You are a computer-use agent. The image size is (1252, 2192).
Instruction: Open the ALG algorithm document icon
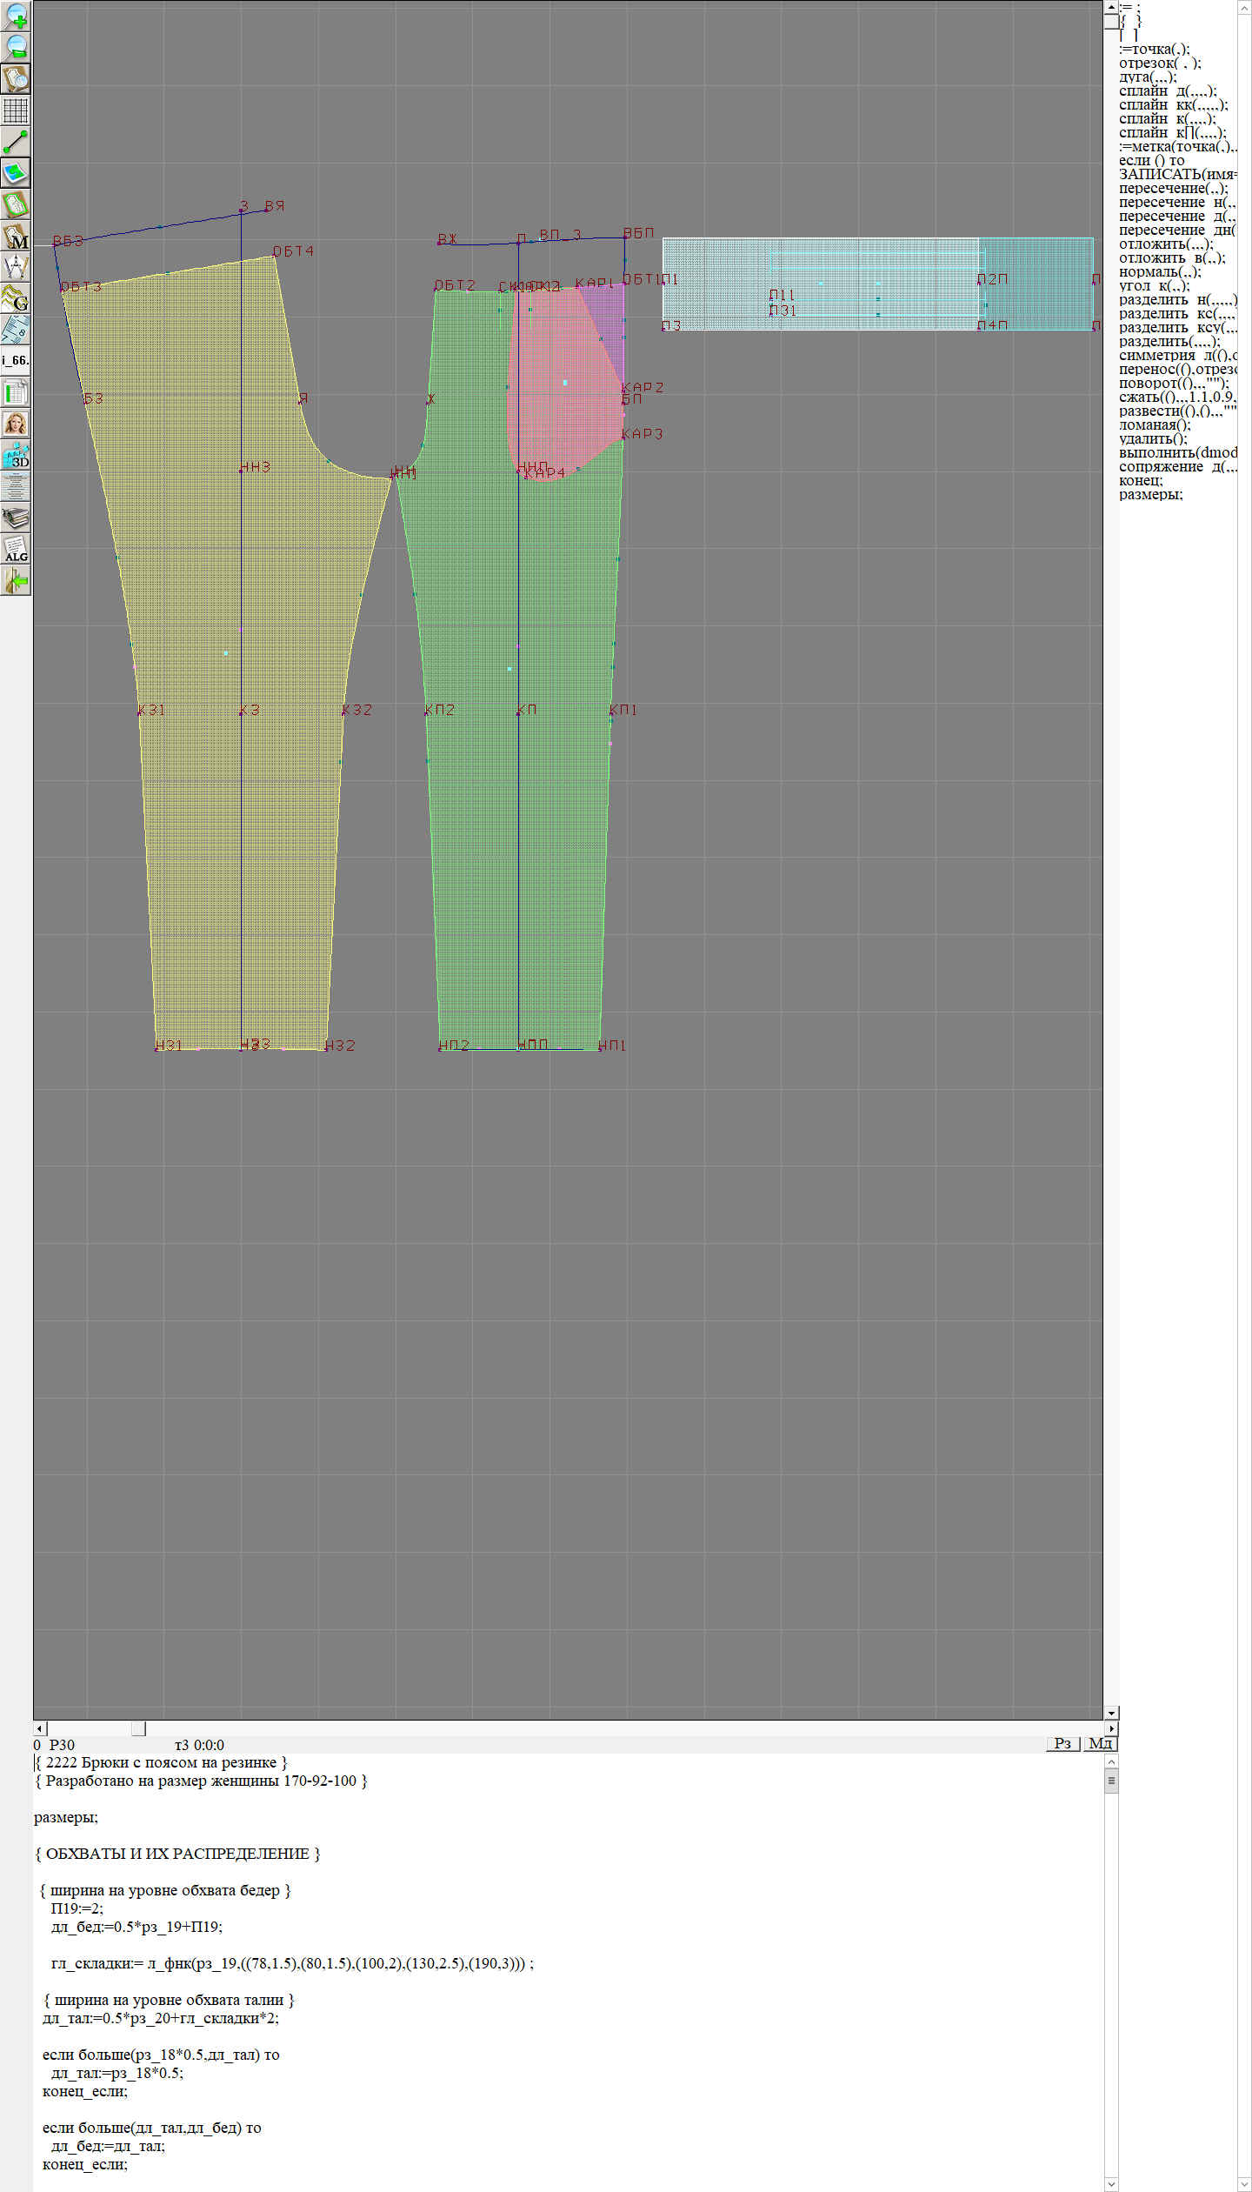16,549
